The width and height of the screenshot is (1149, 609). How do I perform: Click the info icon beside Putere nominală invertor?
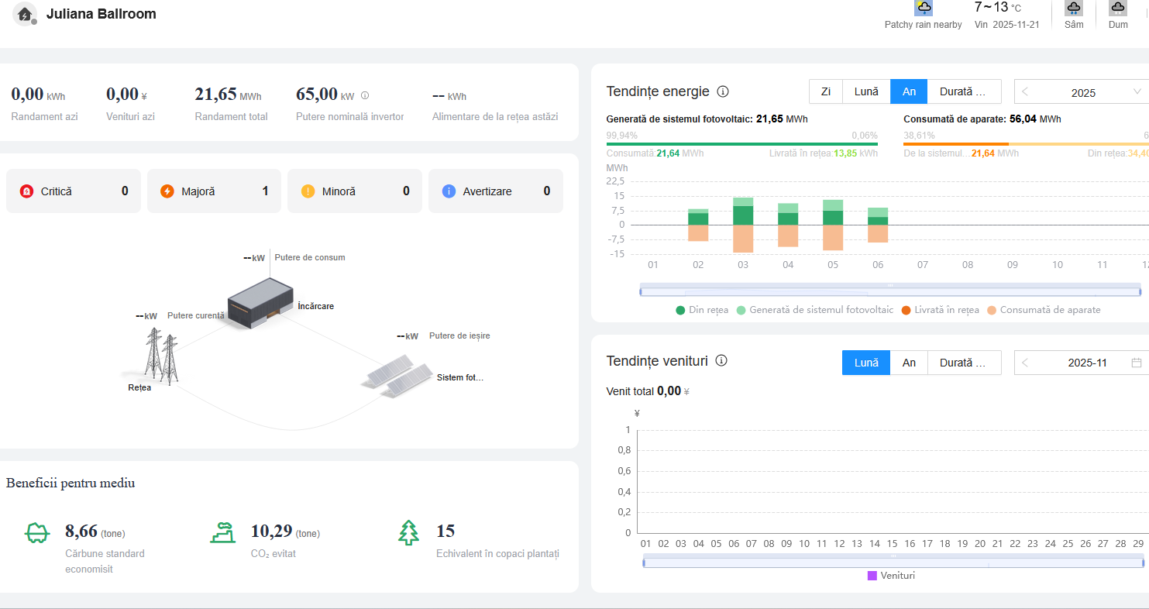[x=365, y=96]
